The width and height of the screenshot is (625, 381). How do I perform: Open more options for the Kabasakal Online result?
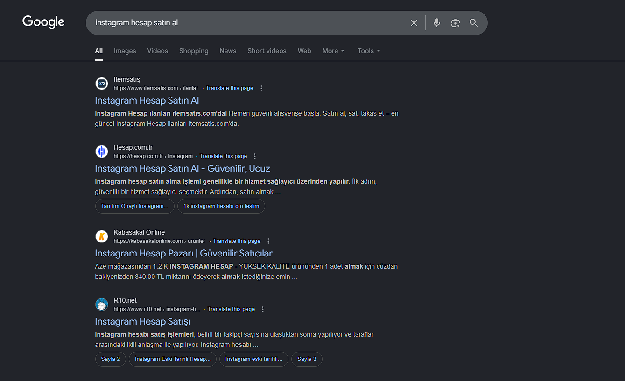coord(268,241)
